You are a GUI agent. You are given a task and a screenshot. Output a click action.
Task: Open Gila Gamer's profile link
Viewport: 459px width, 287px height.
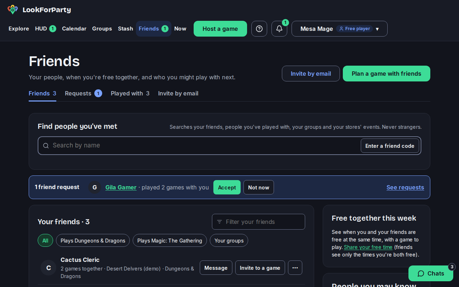[121, 187]
